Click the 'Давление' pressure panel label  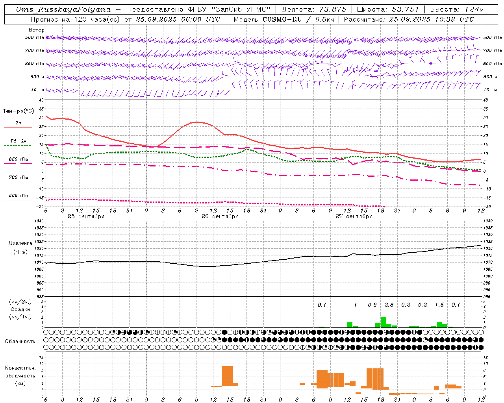[20, 243]
